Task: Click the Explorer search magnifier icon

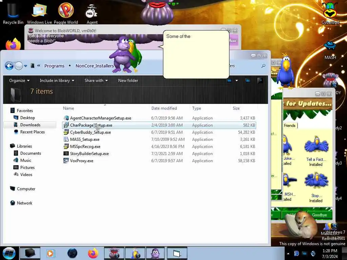Action: point(263,66)
